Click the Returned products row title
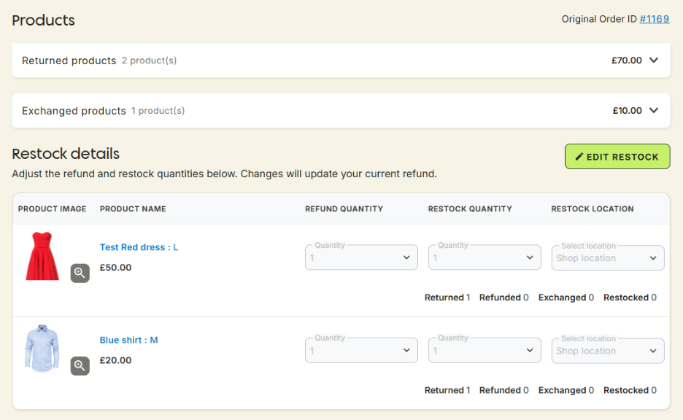Viewport: 683px width, 420px height. 69,61
